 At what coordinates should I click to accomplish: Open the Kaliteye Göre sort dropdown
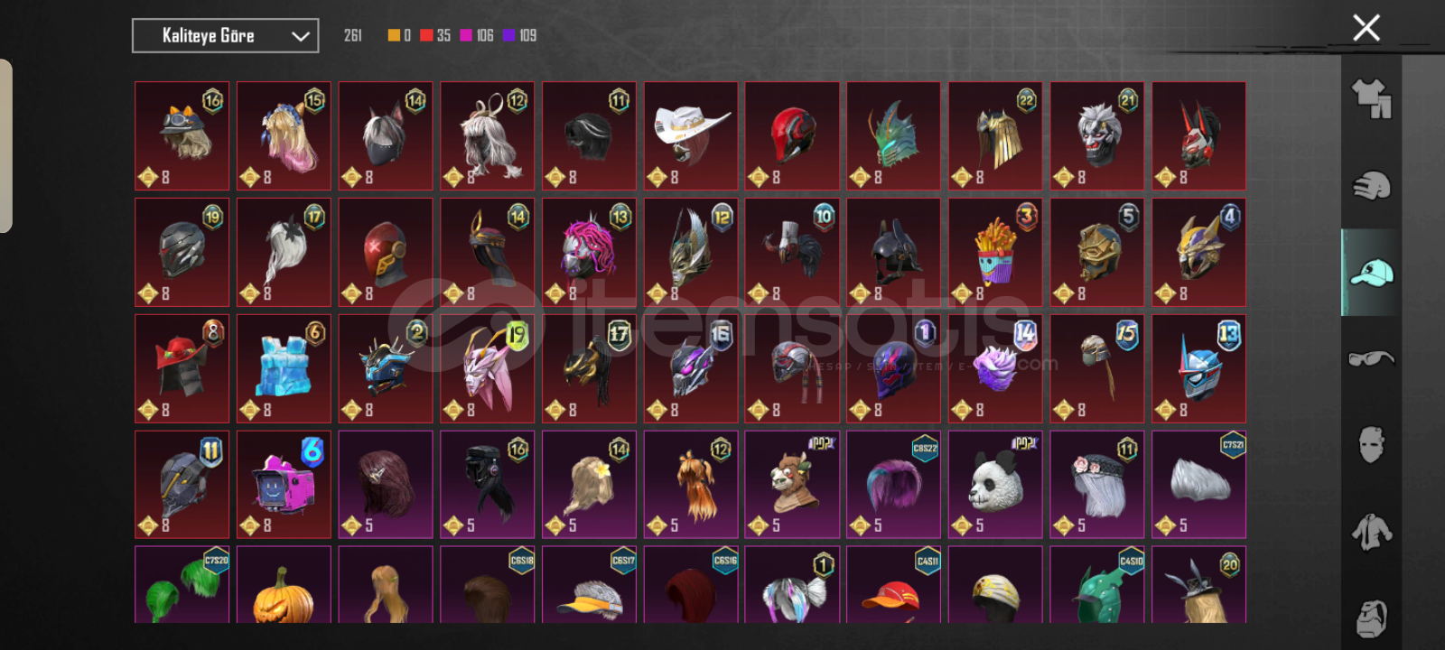pyautogui.click(x=225, y=36)
